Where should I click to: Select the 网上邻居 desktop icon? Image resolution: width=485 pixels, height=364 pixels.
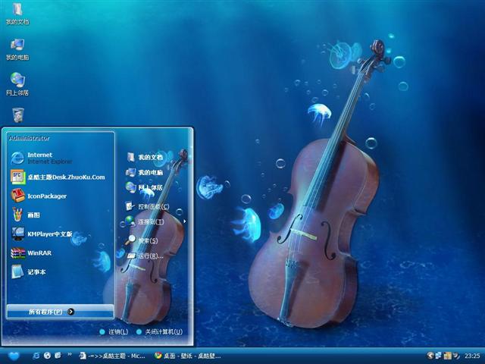tap(17, 84)
